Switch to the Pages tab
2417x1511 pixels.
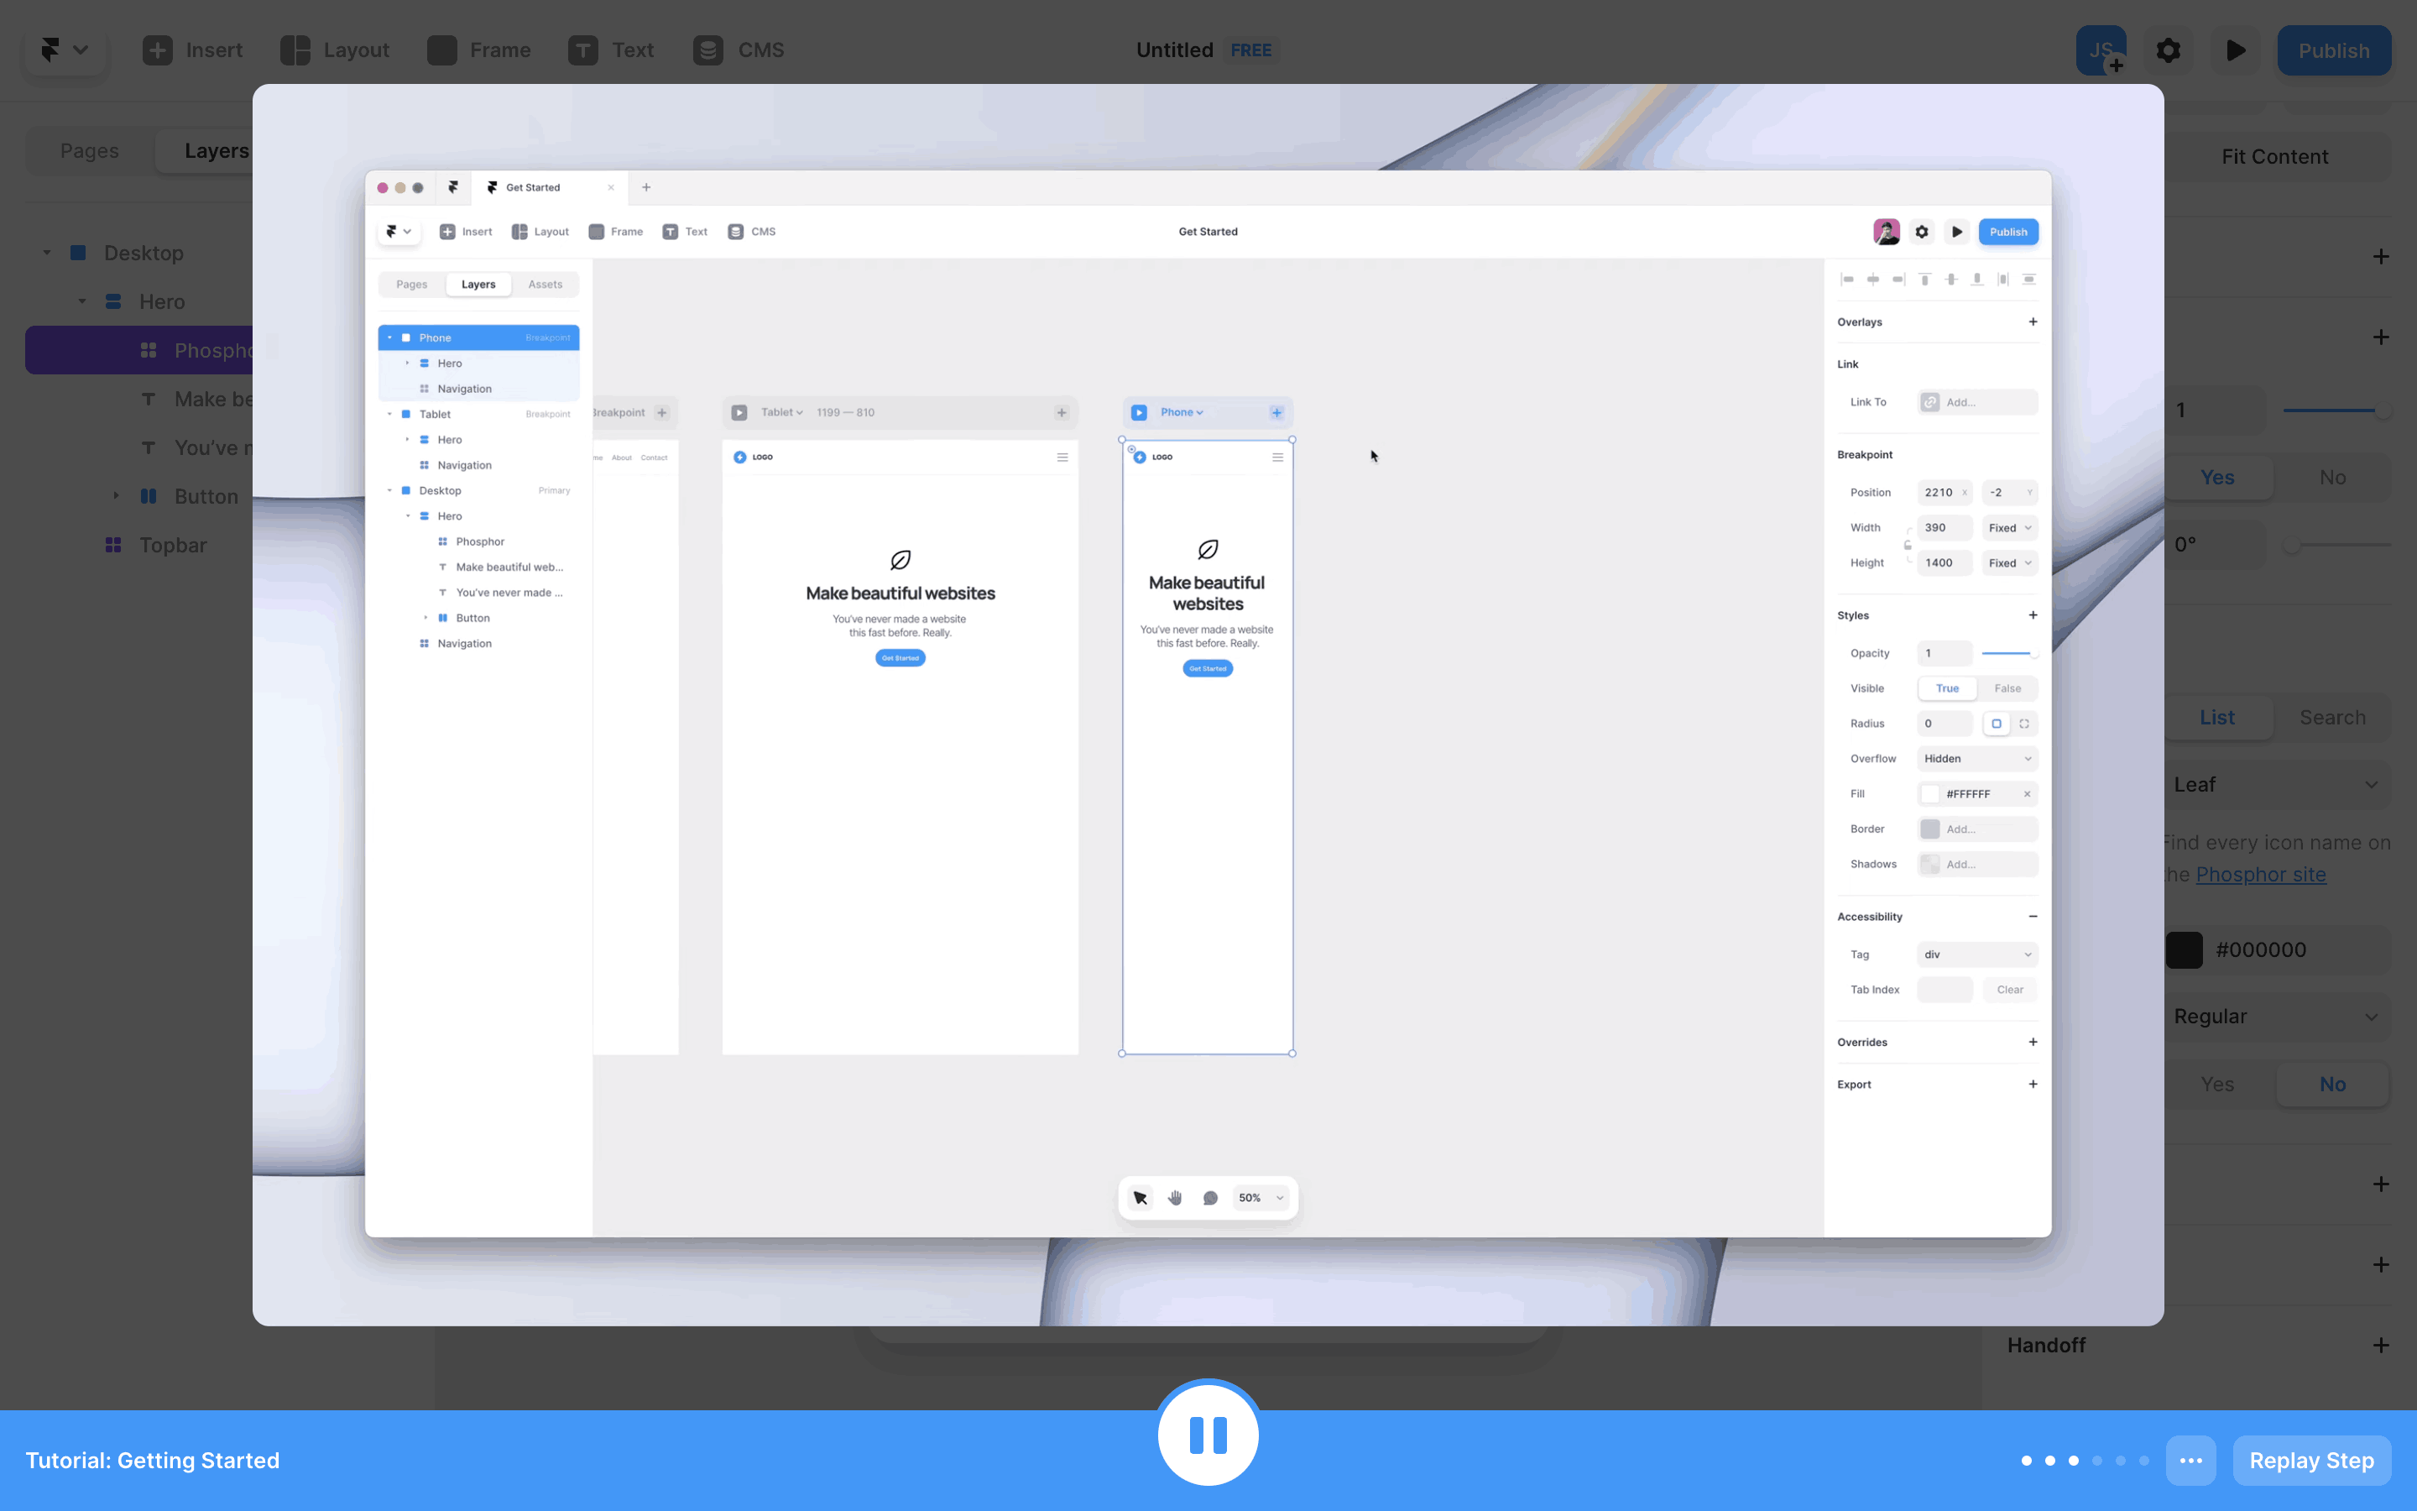click(x=90, y=151)
